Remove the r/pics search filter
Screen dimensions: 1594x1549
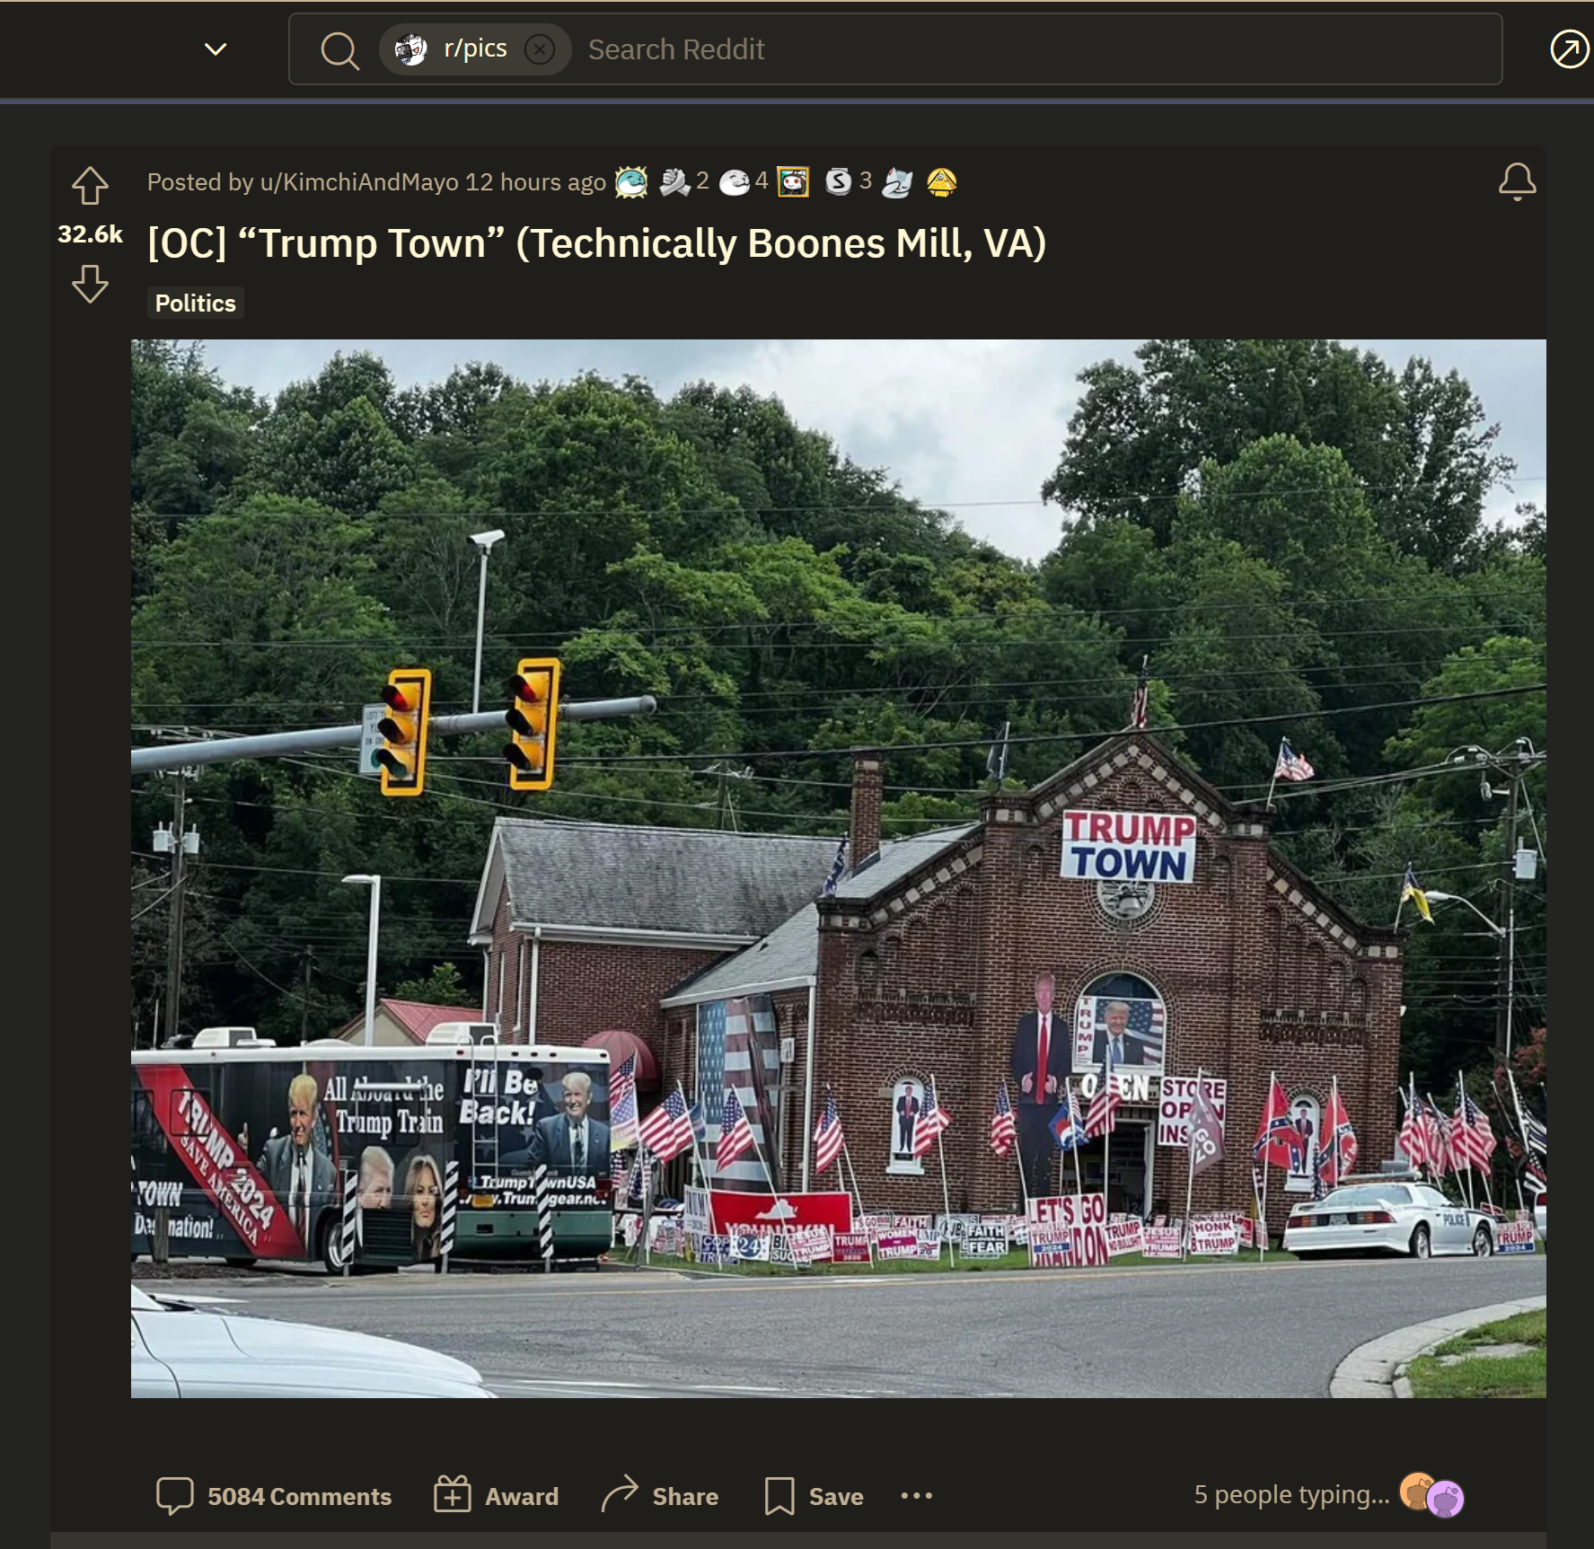[539, 49]
